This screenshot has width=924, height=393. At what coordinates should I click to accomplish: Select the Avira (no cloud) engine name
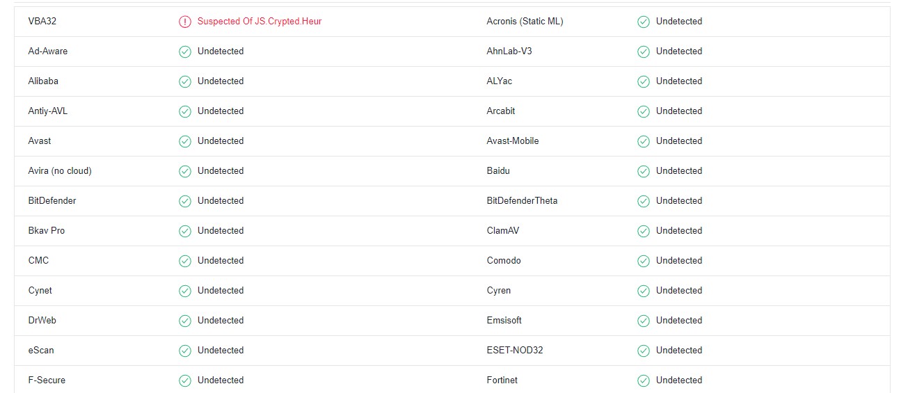tap(60, 171)
